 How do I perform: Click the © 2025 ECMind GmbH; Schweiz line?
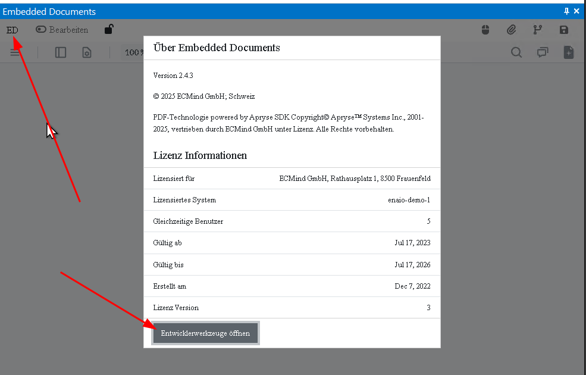(x=204, y=96)
